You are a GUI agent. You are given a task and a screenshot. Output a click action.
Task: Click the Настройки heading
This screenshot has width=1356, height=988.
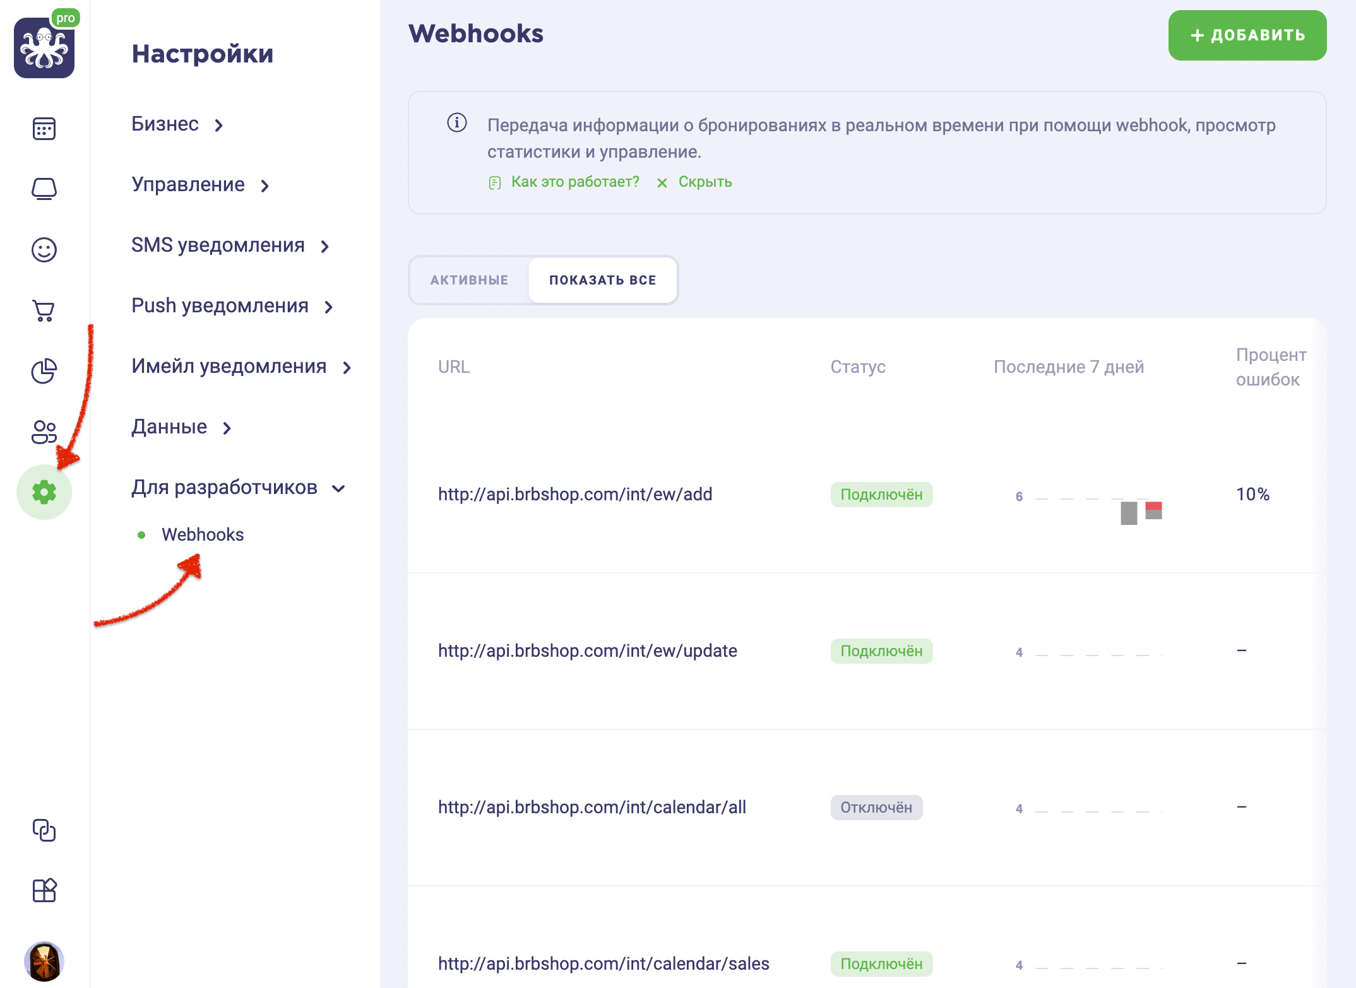pyautogui.click(x=203, y=54)
